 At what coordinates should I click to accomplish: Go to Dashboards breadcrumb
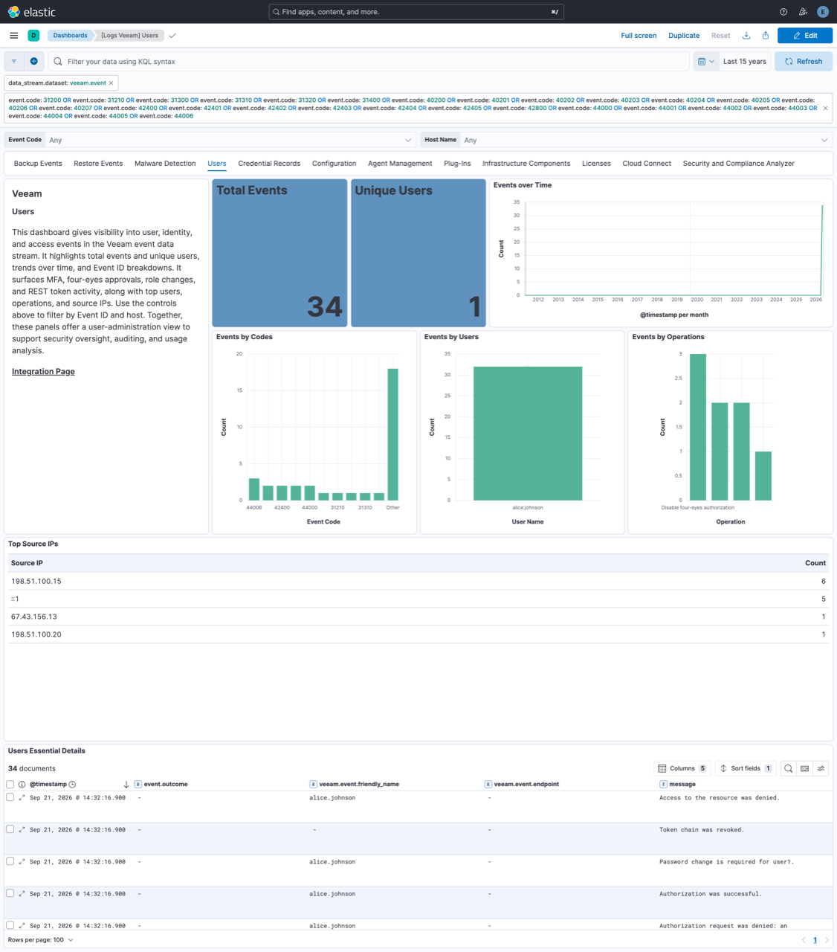point(70,36)
